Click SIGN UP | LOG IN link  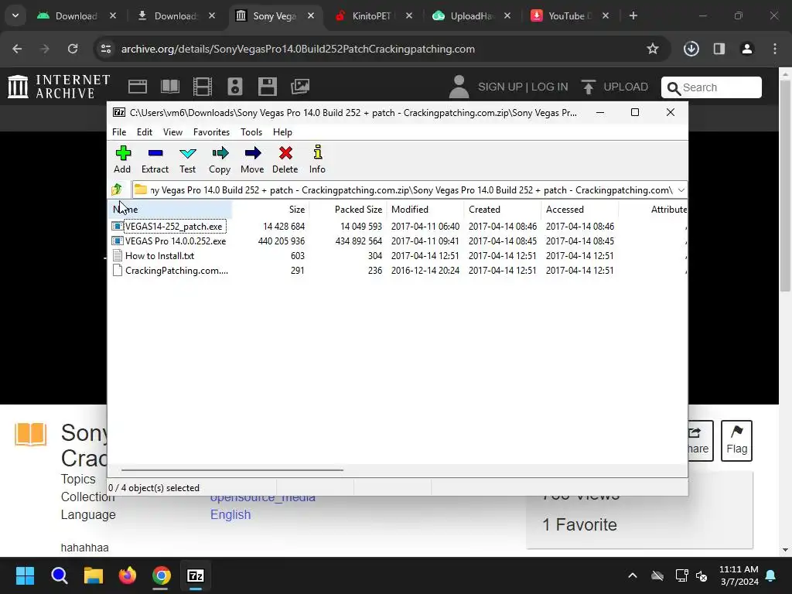point(523,87)
